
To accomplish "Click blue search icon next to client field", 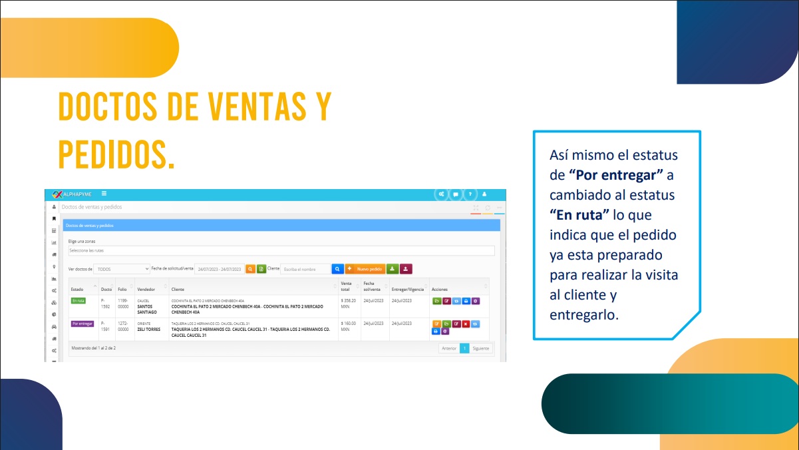I will tap(337, 269).
